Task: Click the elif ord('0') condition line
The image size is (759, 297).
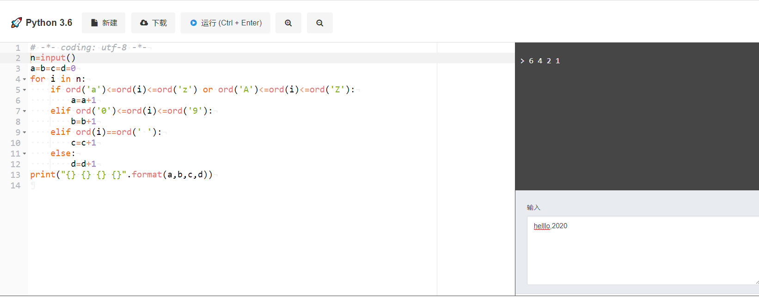Action: point(131,111)
